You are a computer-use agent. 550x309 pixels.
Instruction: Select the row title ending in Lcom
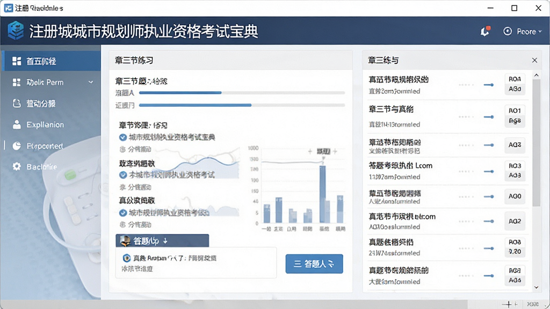400,165
